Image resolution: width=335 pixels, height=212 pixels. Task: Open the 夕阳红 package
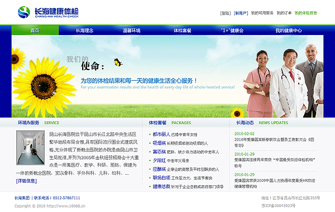(159, 160)
